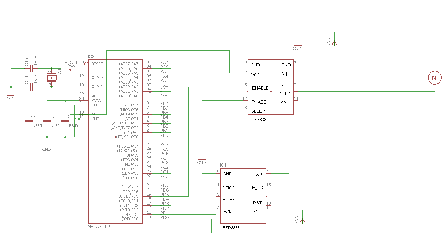Screen dimensions: 447x239
Task: Click the (SCK)PB7 pin label
Action: (130, 105)
